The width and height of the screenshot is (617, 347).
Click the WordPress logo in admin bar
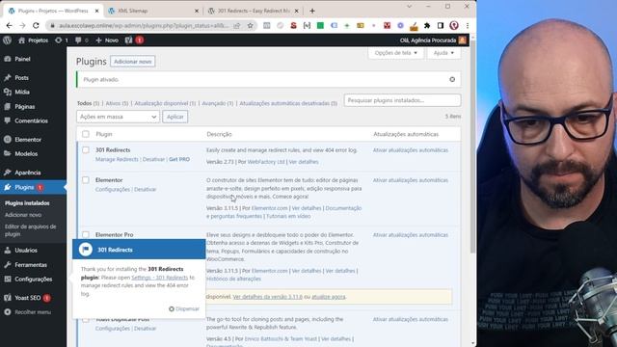click(x=7, y=40)
